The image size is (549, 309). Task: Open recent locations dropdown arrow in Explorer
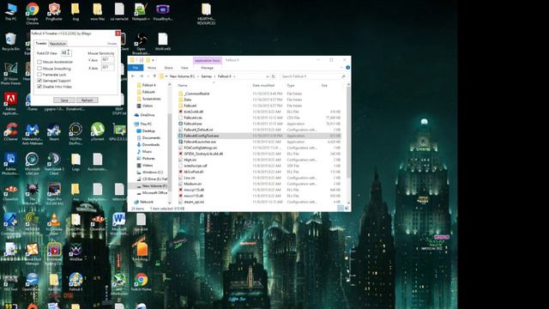coord(148,76)
